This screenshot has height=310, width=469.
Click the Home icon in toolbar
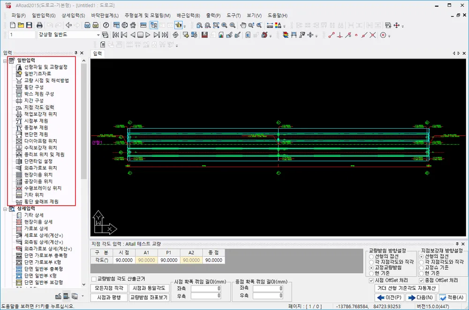[x=133, y=25]
